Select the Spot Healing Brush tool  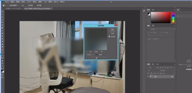(2, 28)
